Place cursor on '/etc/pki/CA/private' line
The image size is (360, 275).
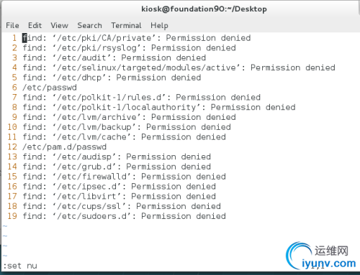point(137,38)
